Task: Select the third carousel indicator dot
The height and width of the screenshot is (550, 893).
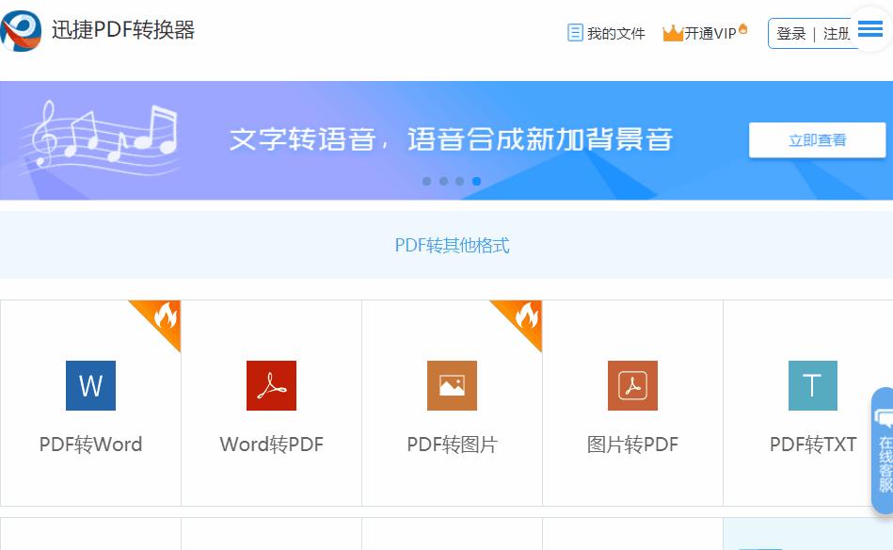Action: pos(460,181)
